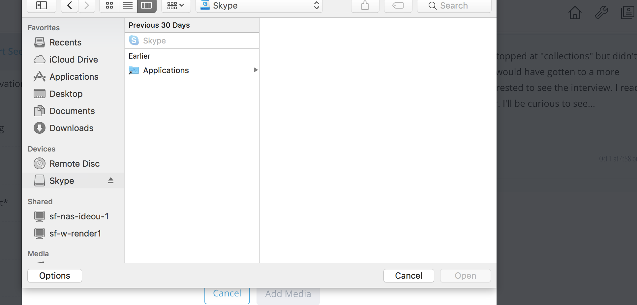Click in the Search field

(x=454, y=6)
